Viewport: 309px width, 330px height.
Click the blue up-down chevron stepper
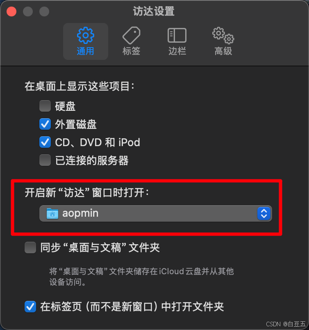[x=264, y=213]
